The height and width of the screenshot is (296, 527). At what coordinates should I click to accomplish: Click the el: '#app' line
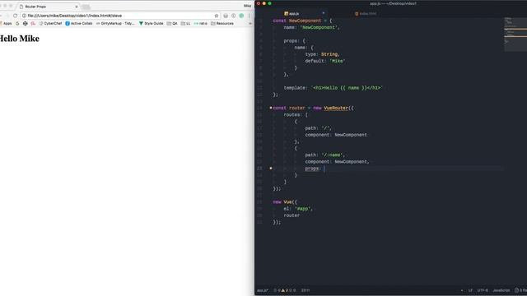tap(298, 209)
